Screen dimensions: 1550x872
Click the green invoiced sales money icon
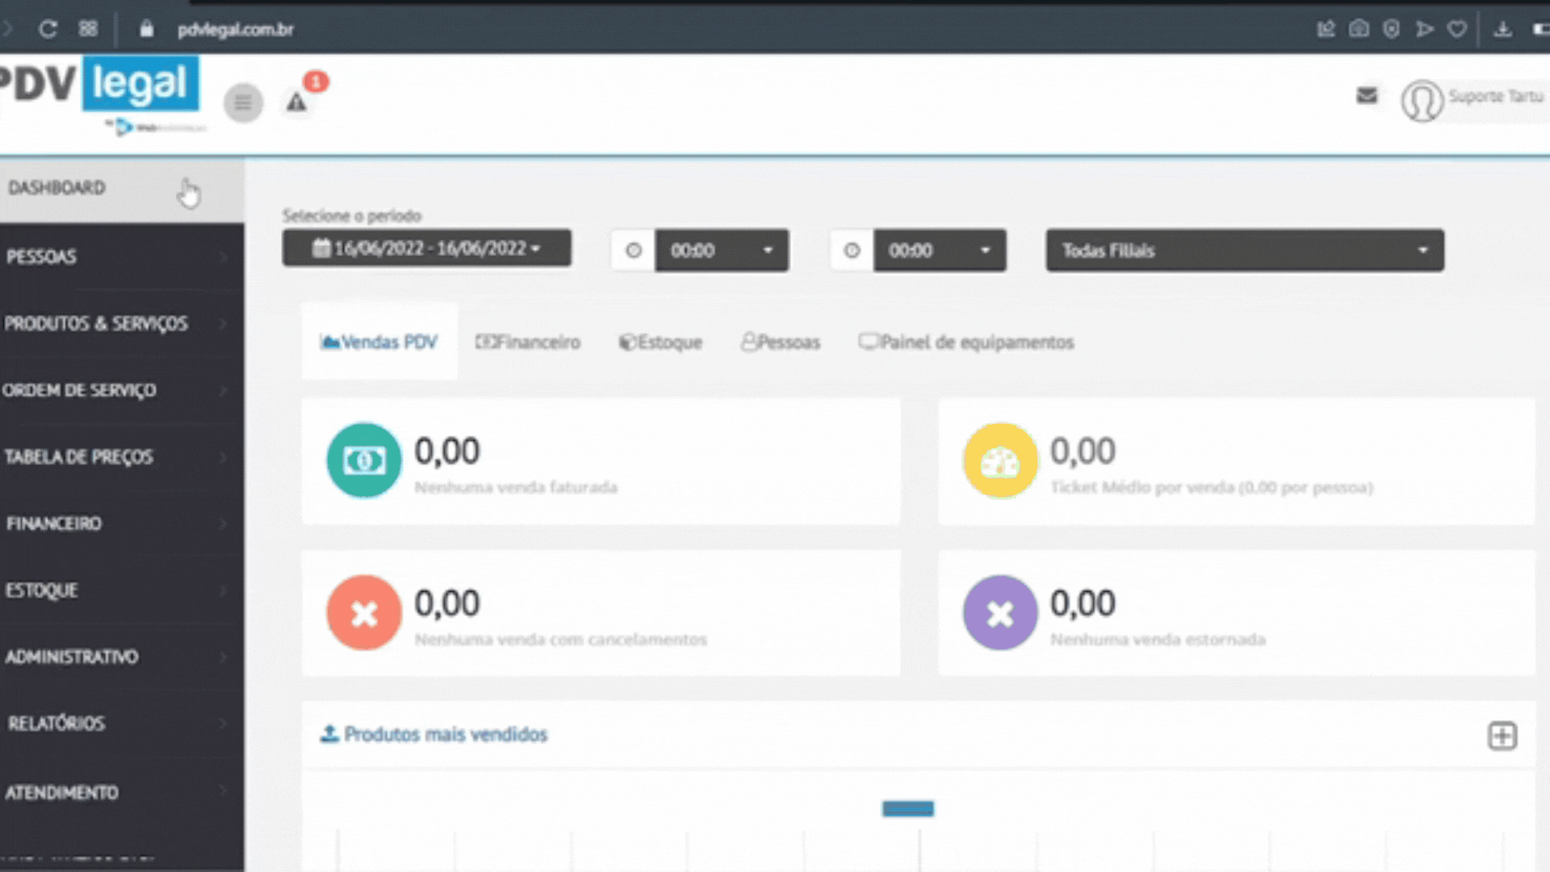(363, 460)
